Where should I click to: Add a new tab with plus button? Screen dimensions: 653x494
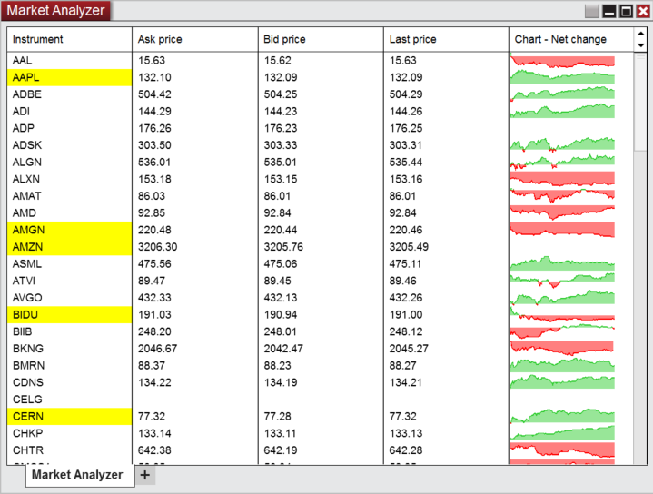[x=145, y=475]
